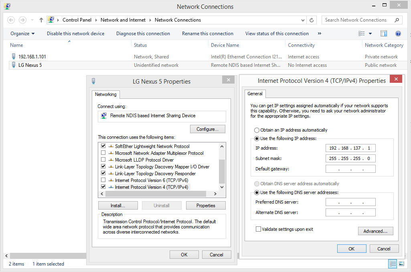Viewport: 411px width, 272px height.
Task: Sort by the Name column header
Action: coord(16,45)
